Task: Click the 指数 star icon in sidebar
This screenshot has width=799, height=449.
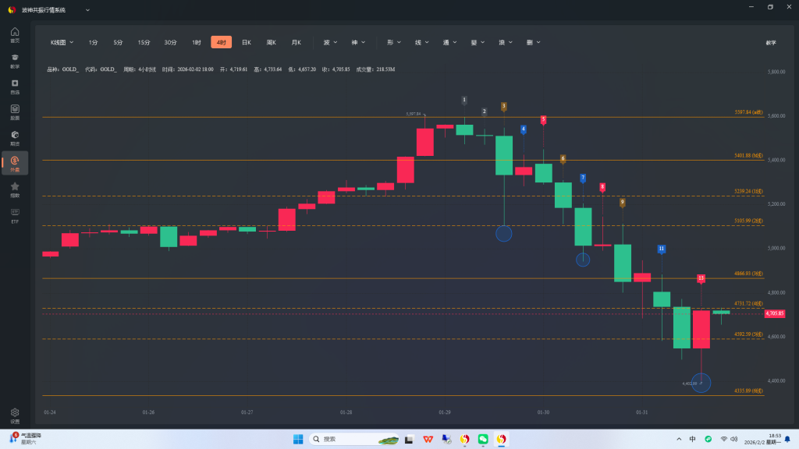Action: [x=15, y=188]
